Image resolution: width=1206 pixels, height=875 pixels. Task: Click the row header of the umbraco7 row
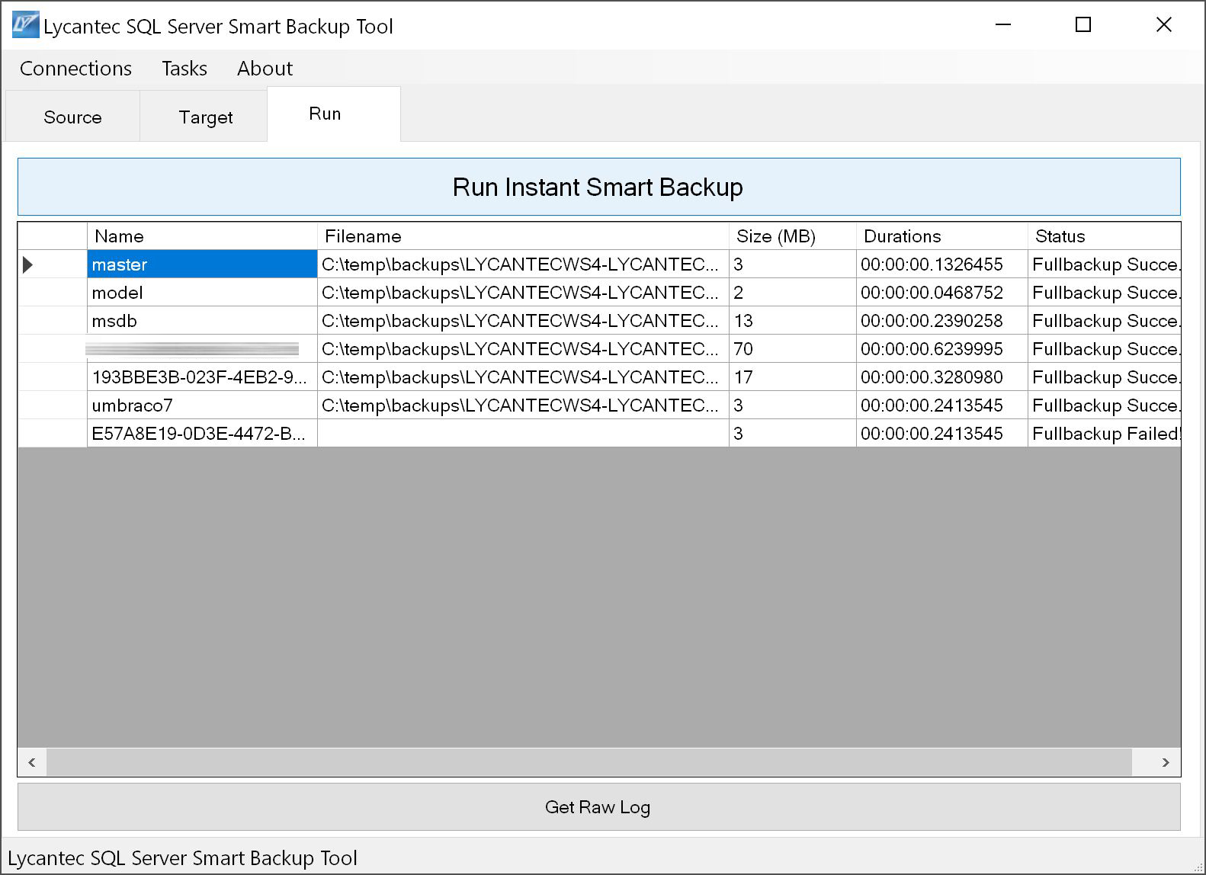click(x=53, y=405)
